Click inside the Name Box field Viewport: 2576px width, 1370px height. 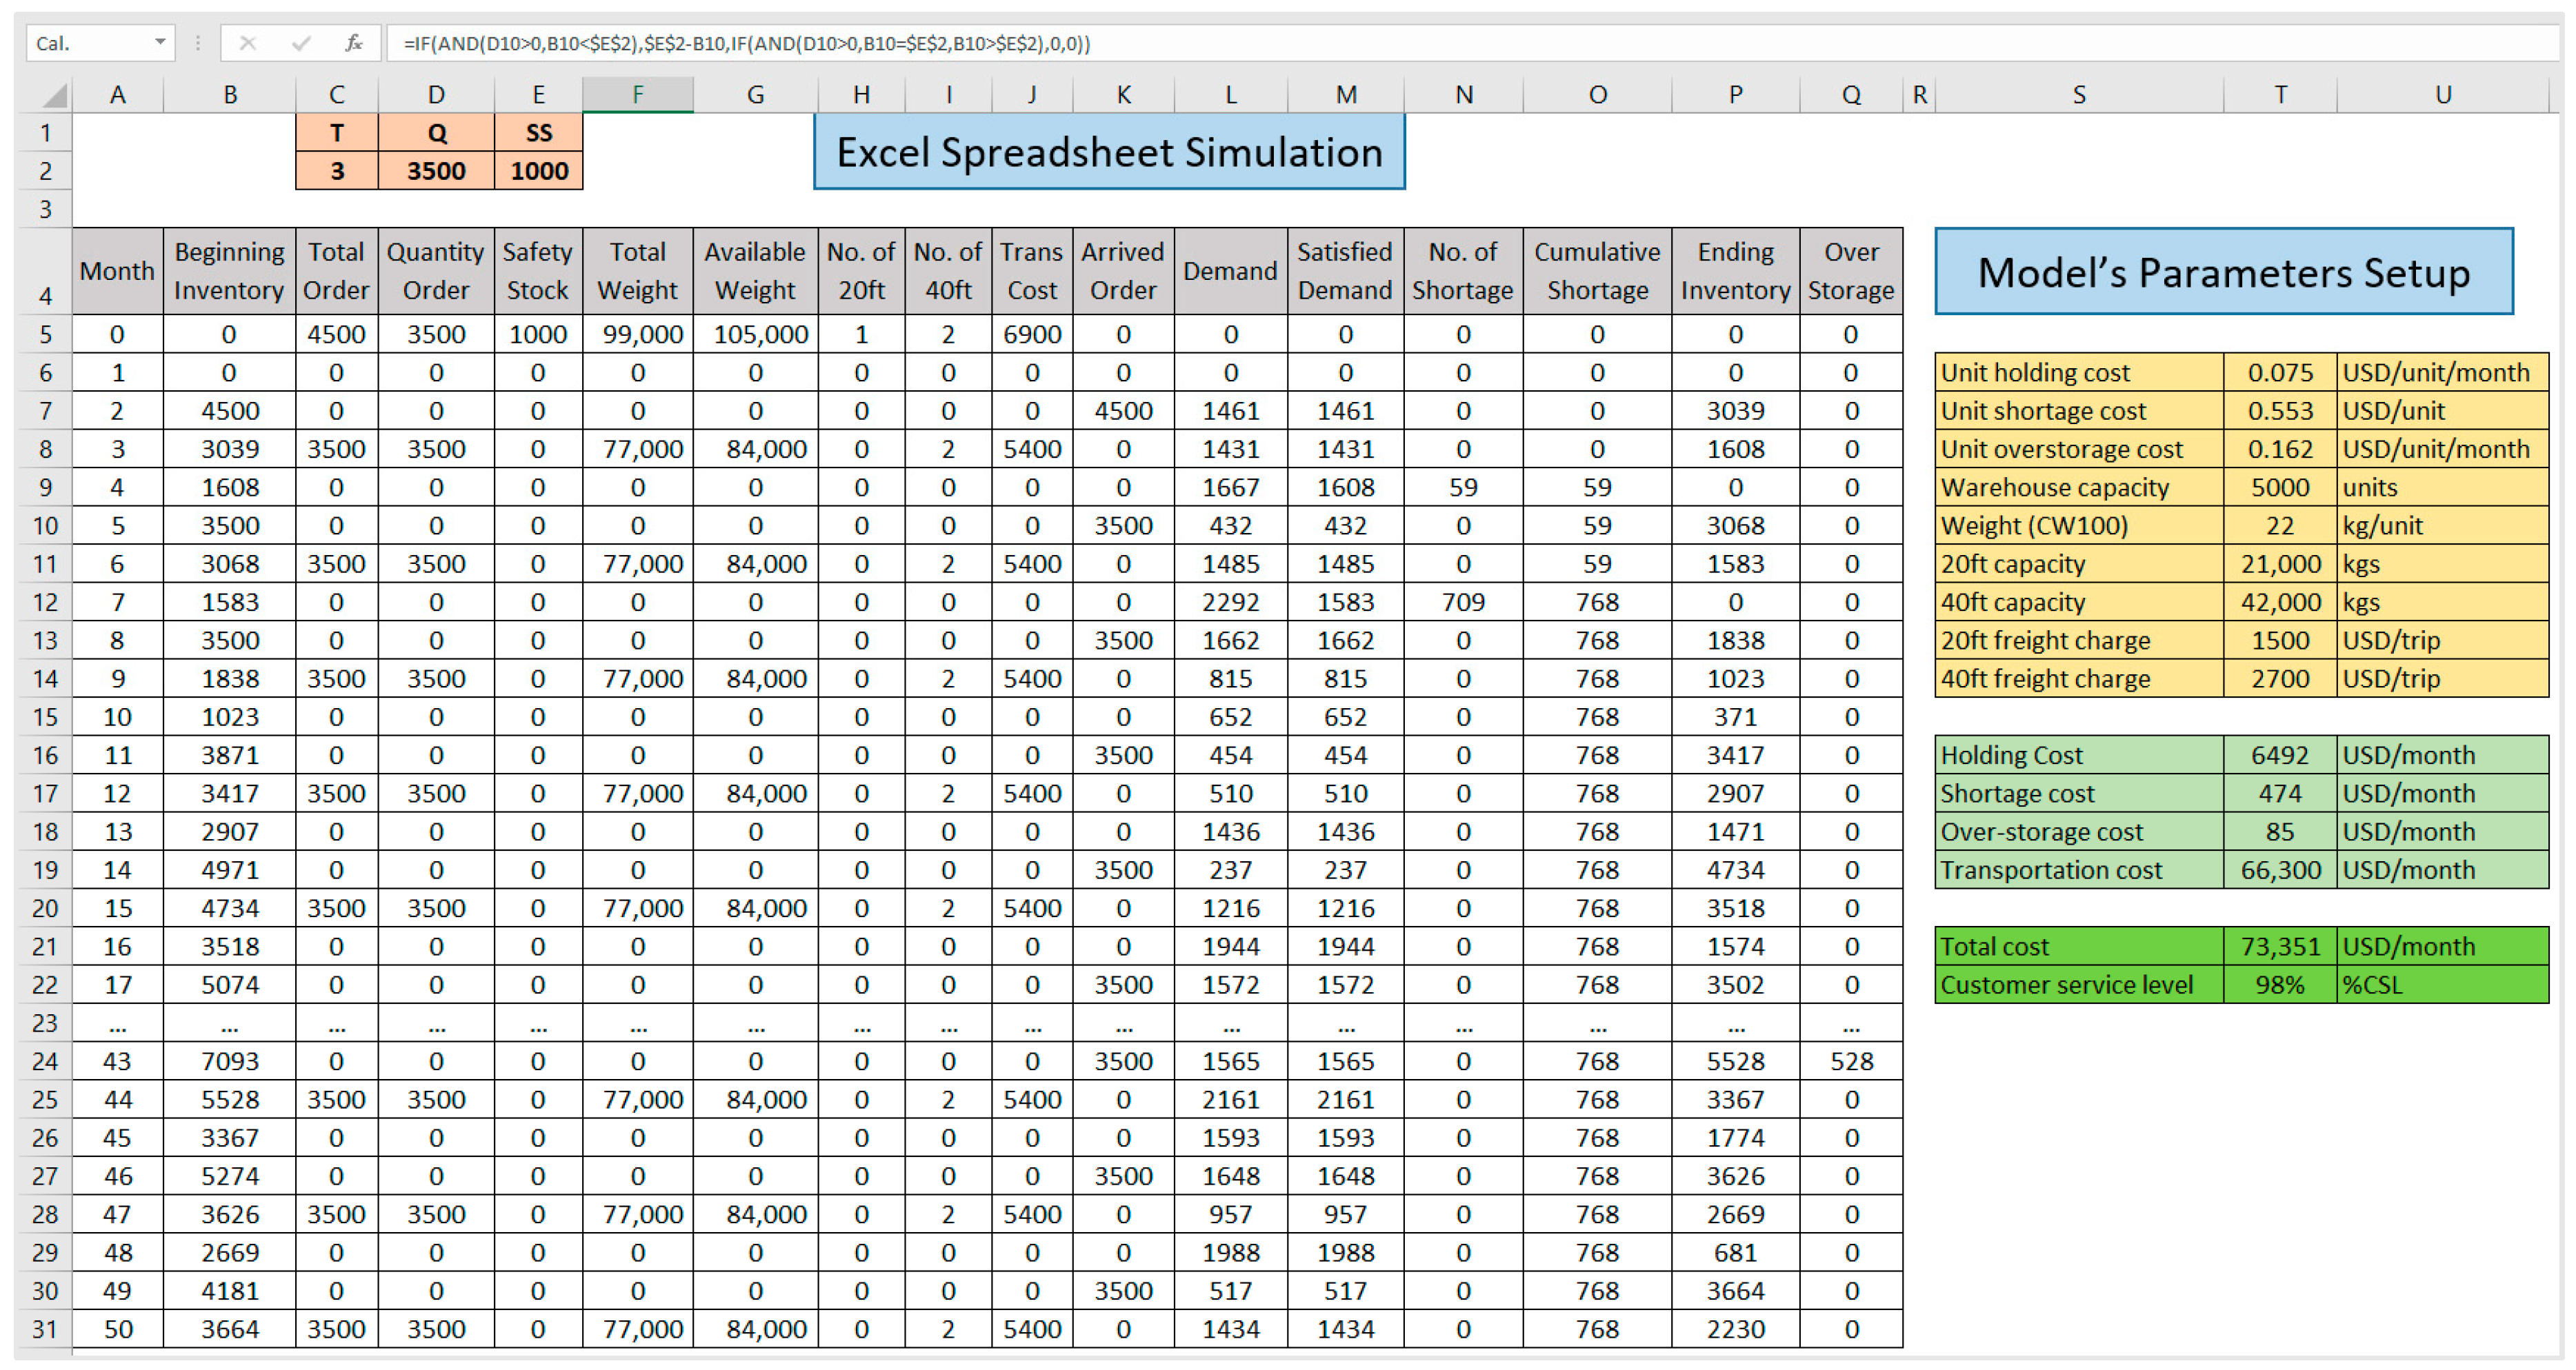pyautogui.click(x=85, y=43)
